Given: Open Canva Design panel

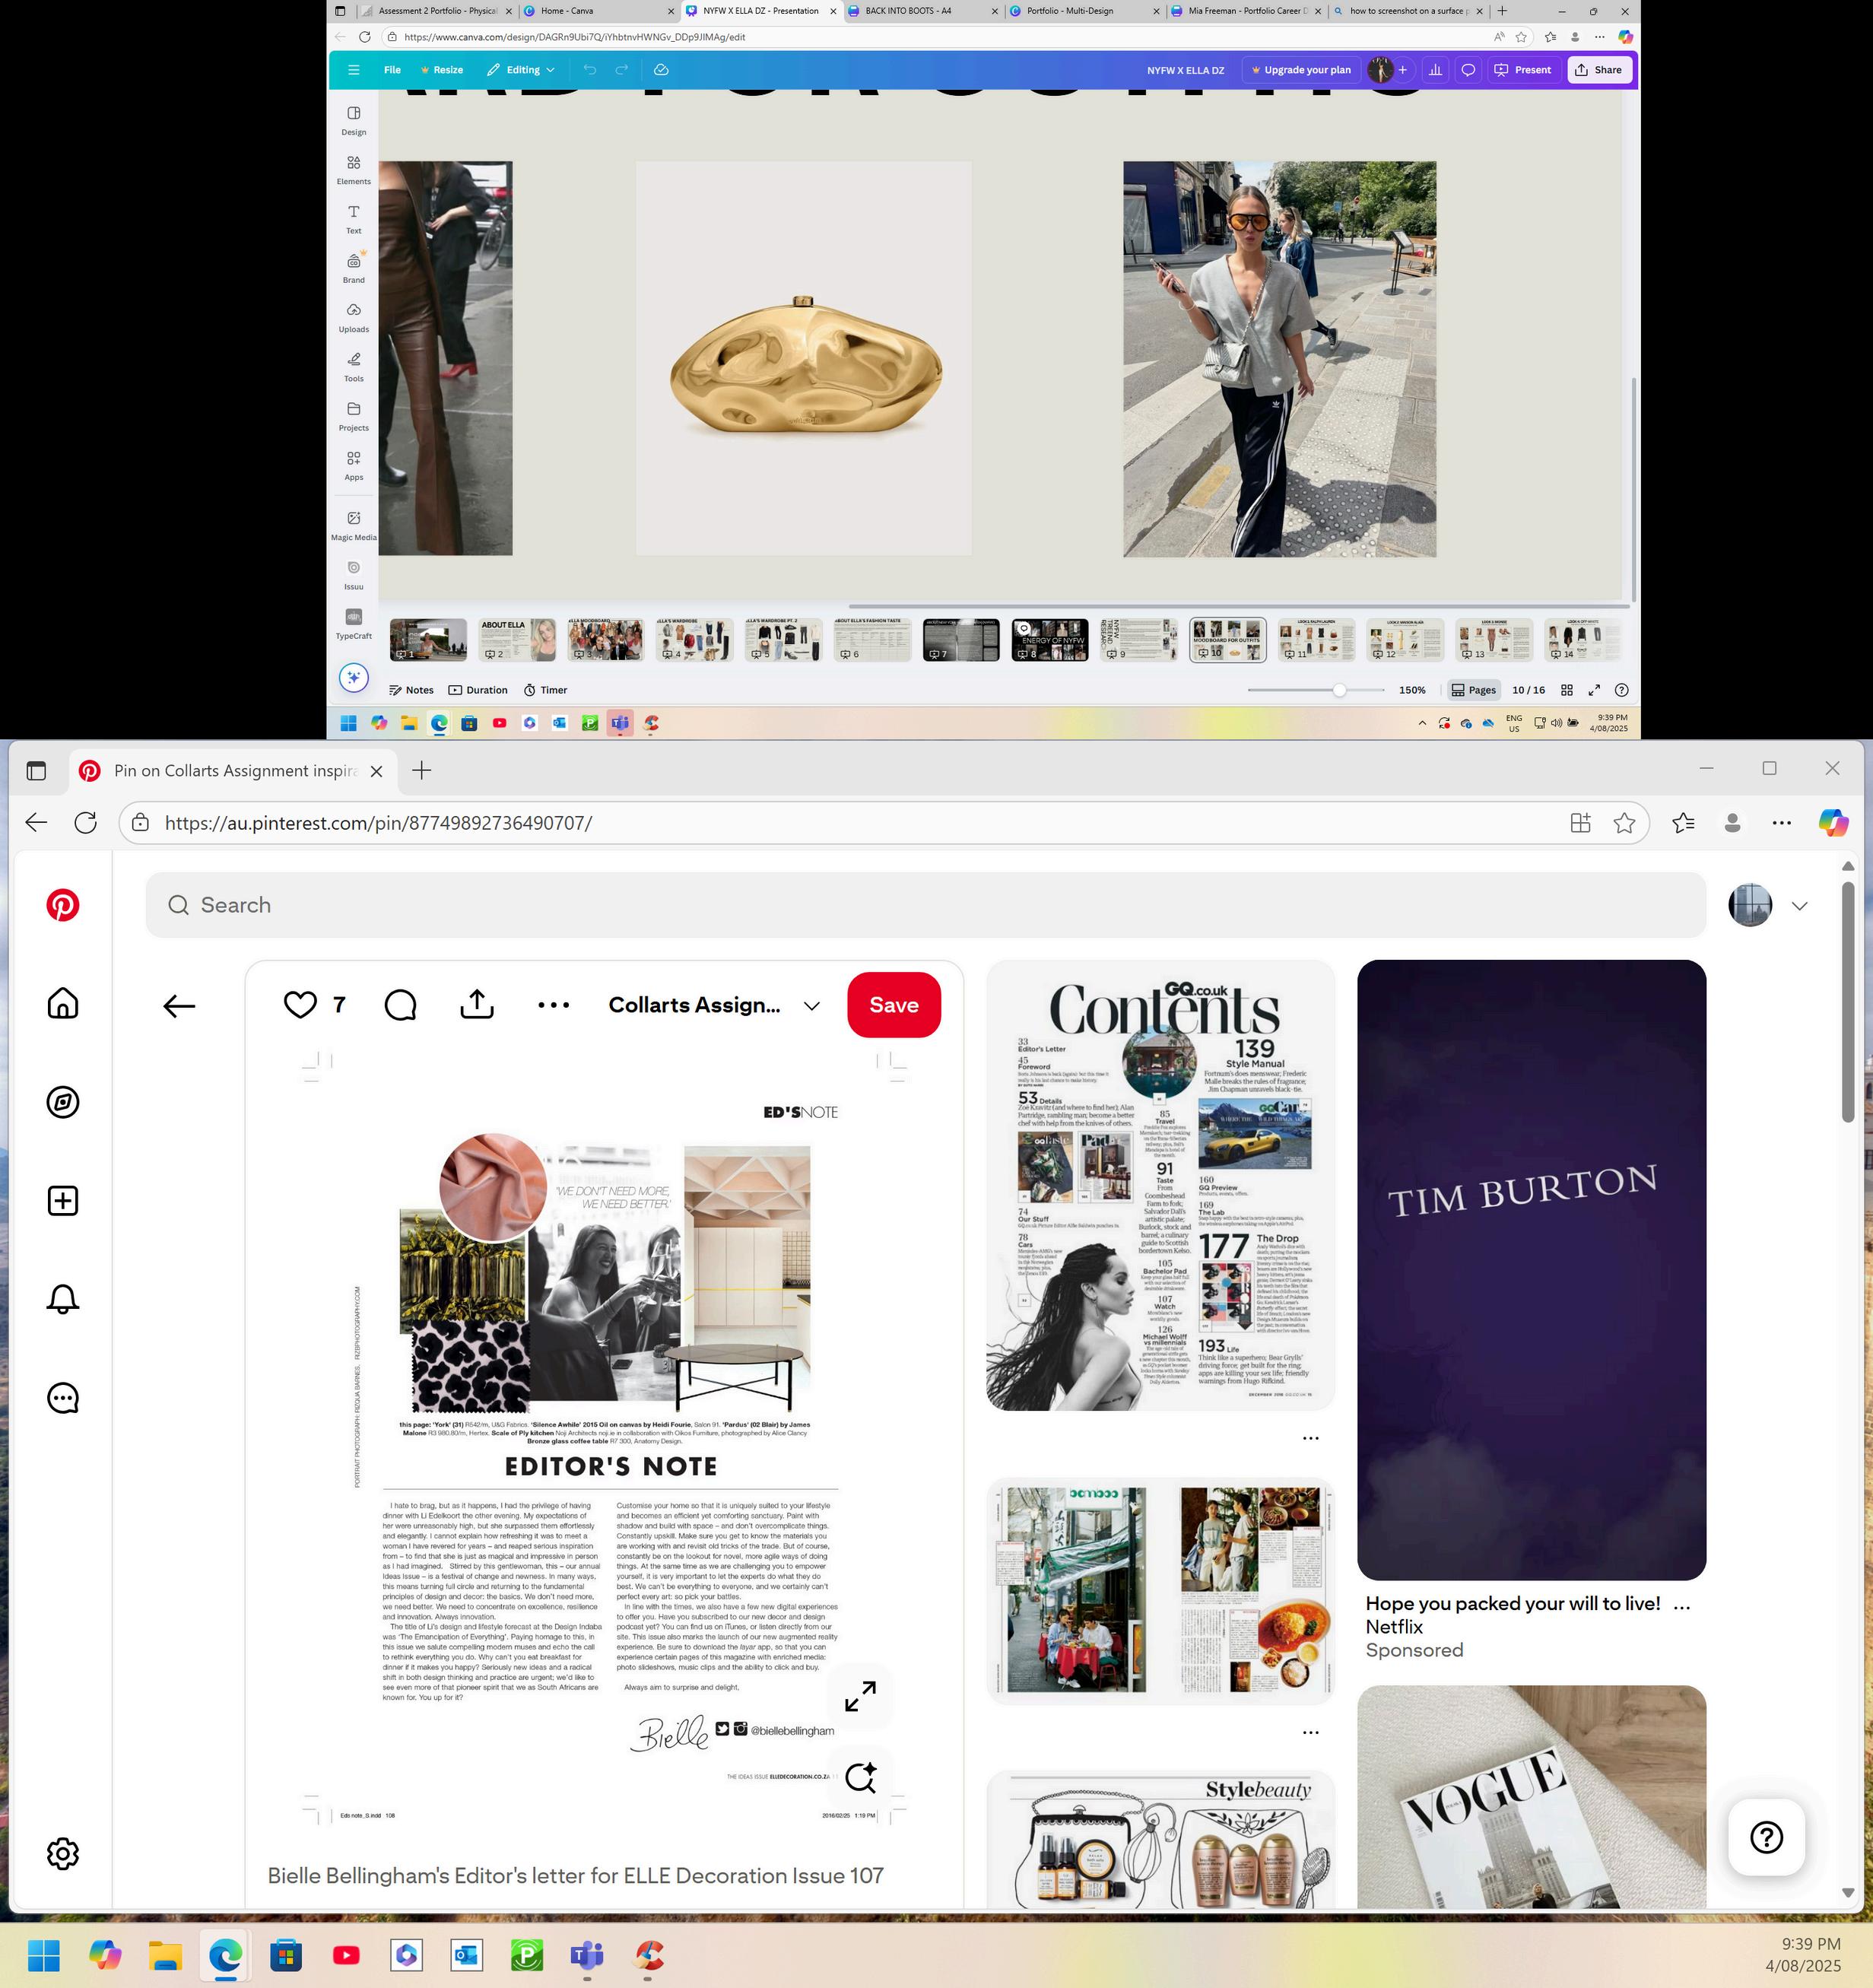Looking at the screenshot, I should (354, 120).
